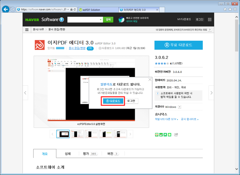The height and width of the screenshot is (175, 240).
Task: Show next software with right arrow
Action: tap(211, 93)
